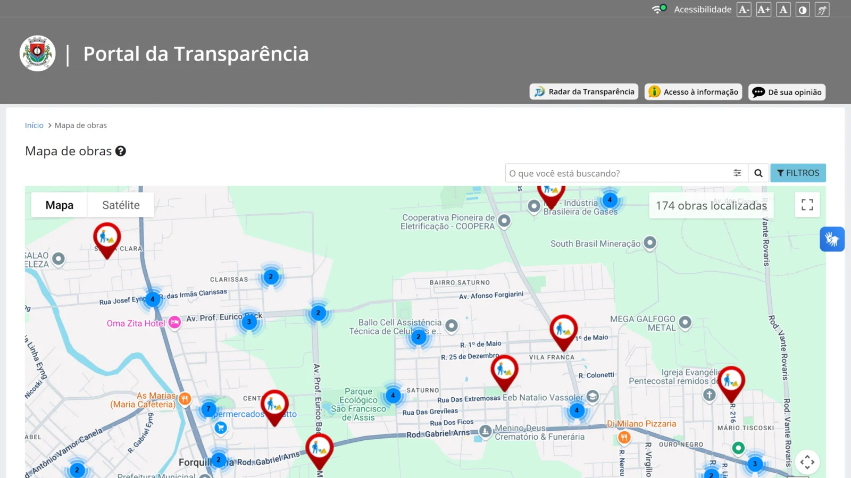Open Radar da Transparência
Screen dimensions: 851x478
coord(584,92)
